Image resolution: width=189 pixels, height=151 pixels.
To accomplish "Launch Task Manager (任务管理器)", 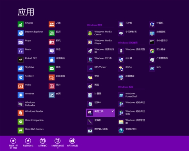I will click(158, 60).
